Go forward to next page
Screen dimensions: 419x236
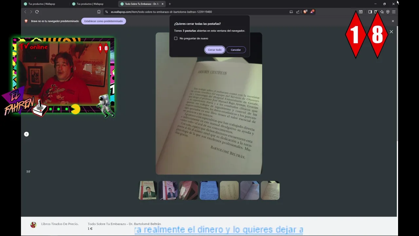point(31,12)
